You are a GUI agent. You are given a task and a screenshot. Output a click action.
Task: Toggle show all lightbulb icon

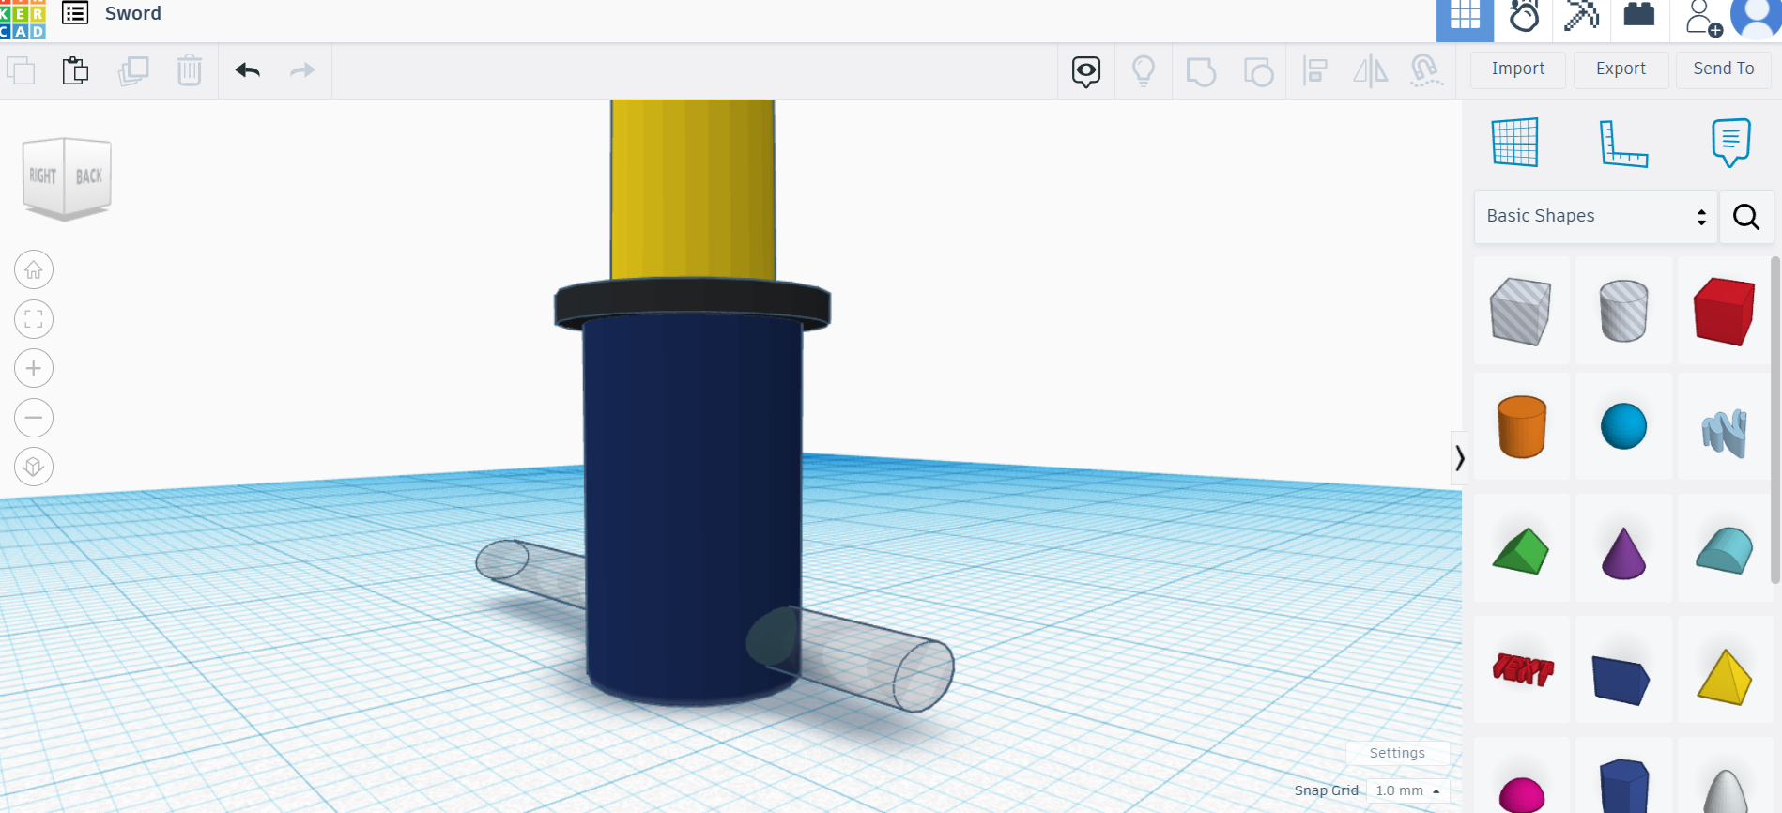(1144, 71)
